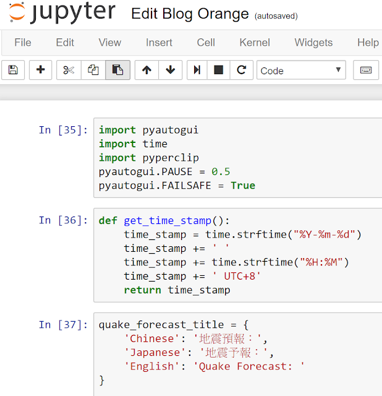The height and width of the screenshot is (396, 382).
Task: Click the 'Japanese' dictionary entry line
Action: pyautogui.click(x=199, y=353)
